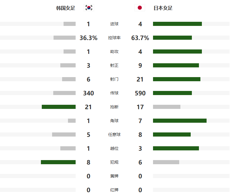The height and width of the screenshot is (196, 231).
Task: Click the 黄牌 stat label
Action: coord(114,176)
